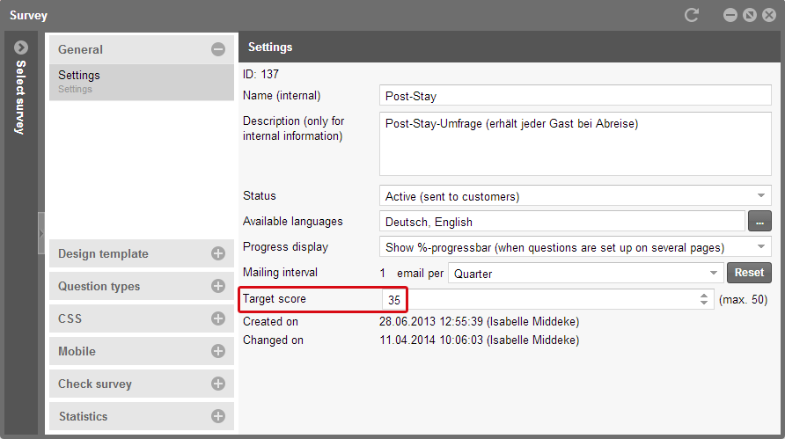Open the Mailing interval Quarter dropdown
This screenshot has height=439, width=785.
(586, 273)
